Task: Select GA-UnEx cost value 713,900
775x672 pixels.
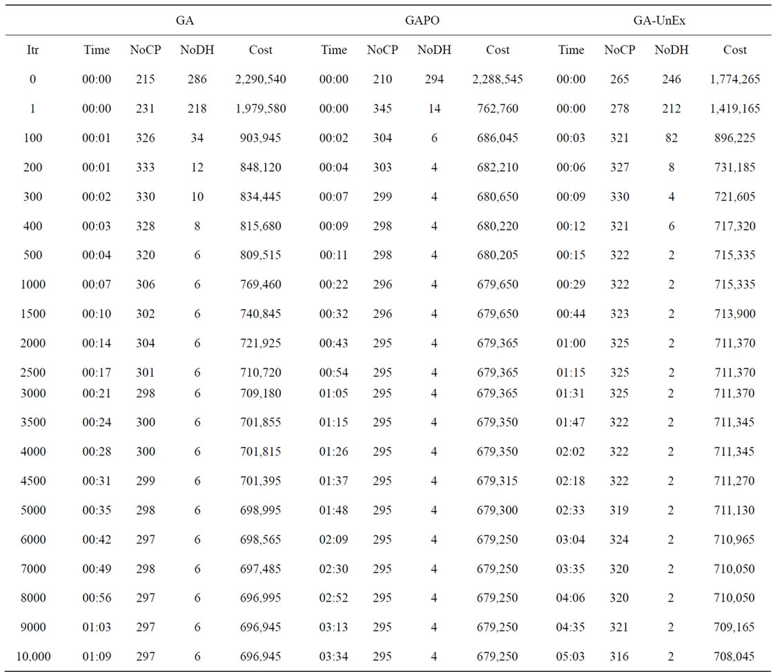Action: pos(735,313)
